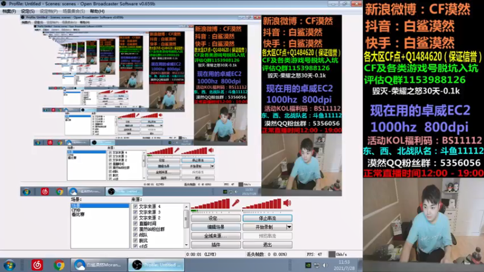Select the 漠然QQ粉丝群 source name
The image size is (484, 272).
point(152,229)
